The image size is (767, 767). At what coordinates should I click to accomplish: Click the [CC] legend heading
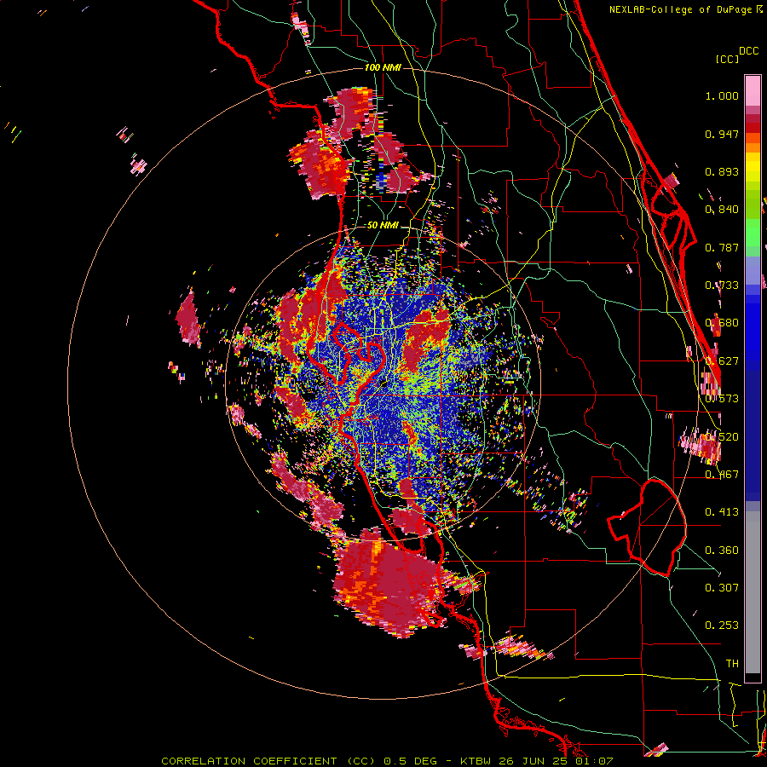coord(727,59)
